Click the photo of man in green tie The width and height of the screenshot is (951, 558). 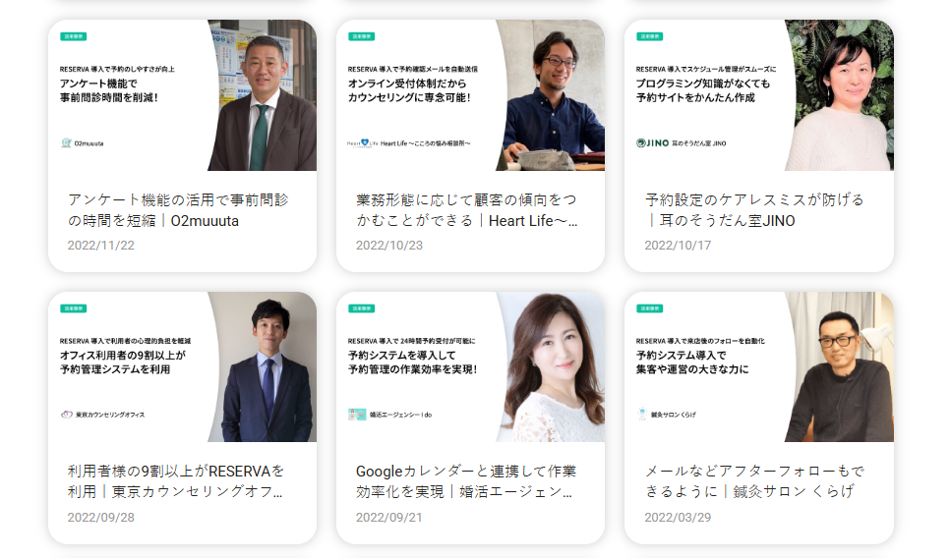pos(262,95)
